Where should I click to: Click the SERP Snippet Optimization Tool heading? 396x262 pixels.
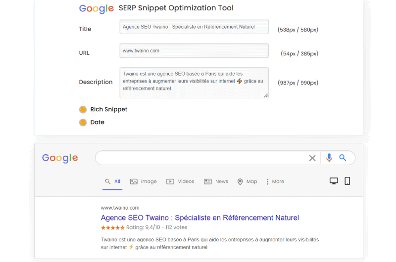pos(176,8)
